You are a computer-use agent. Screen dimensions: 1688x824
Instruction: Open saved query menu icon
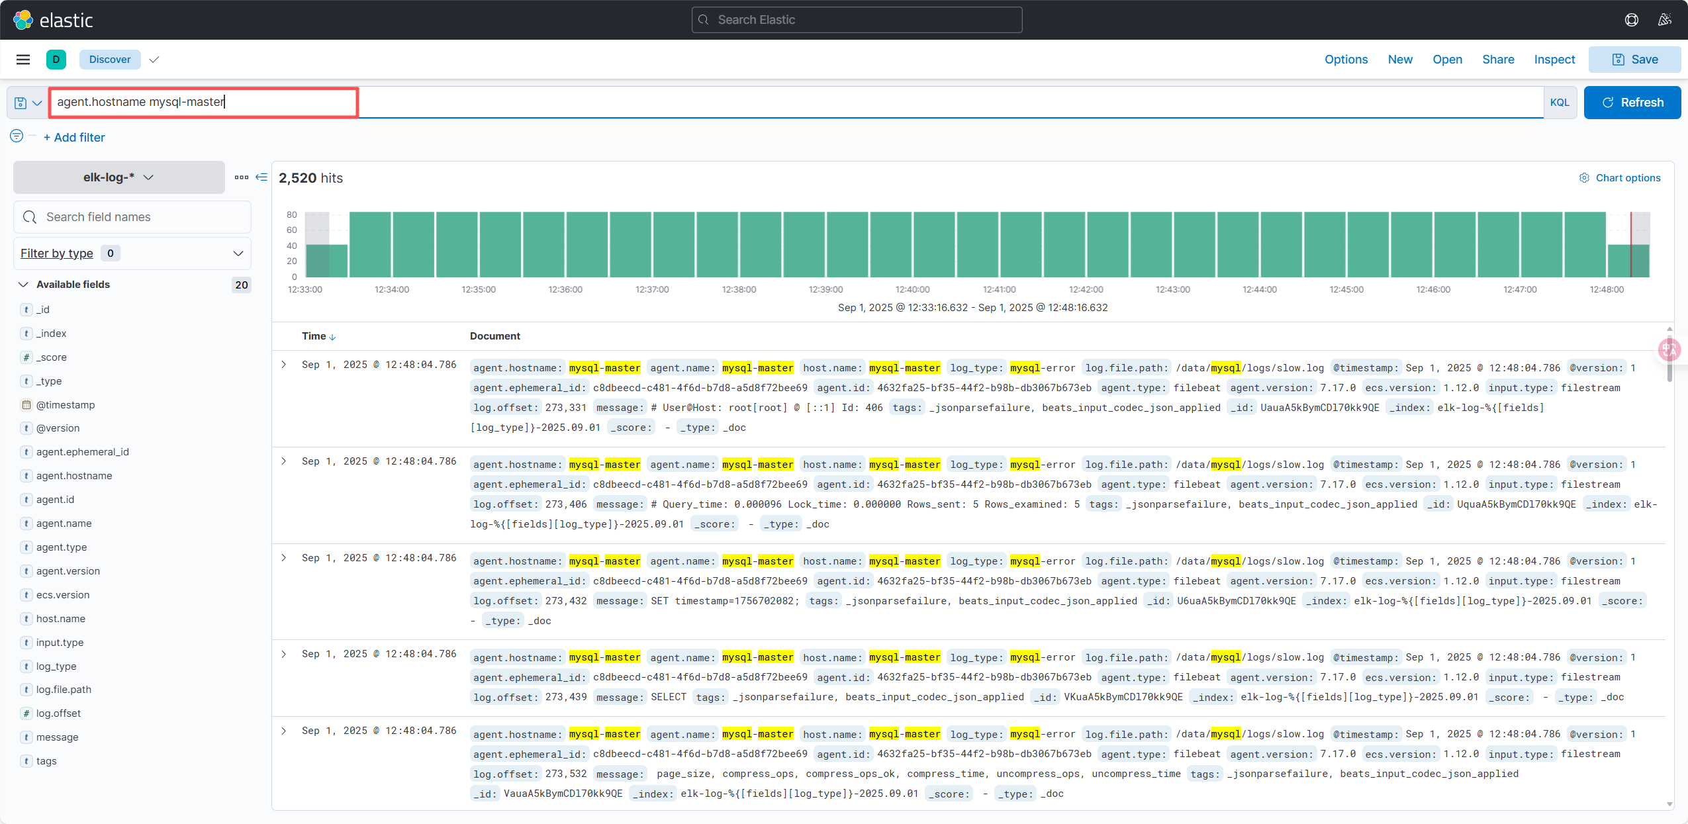coord(28,103)
